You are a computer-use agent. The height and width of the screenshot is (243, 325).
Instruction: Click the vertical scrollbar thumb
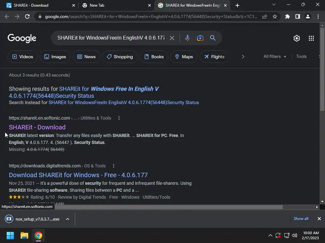coord(322,69)
